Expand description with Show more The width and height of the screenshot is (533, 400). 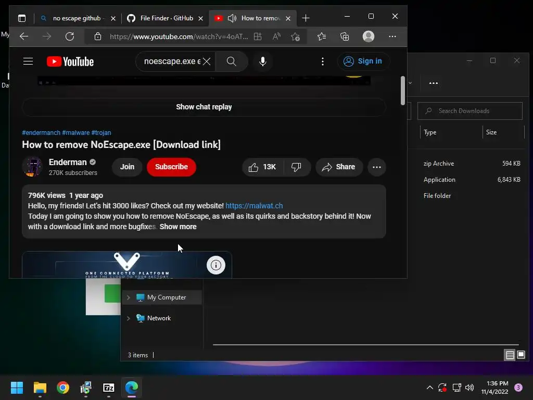(x=178, y=227)
